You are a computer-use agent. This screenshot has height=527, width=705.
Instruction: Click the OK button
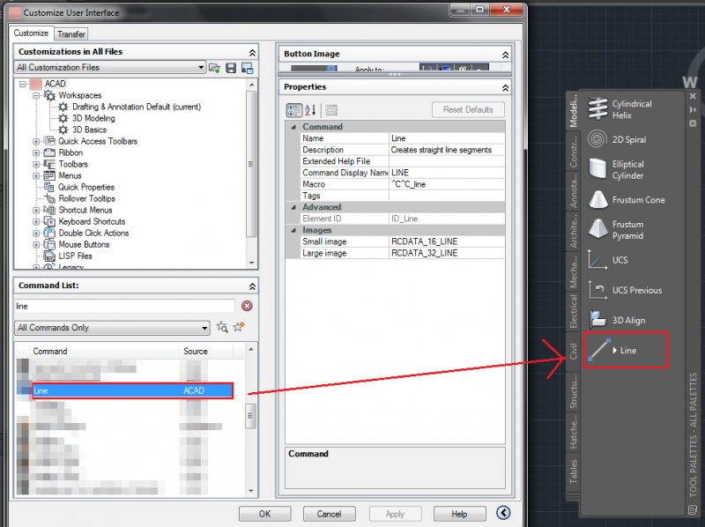point(265,514)
